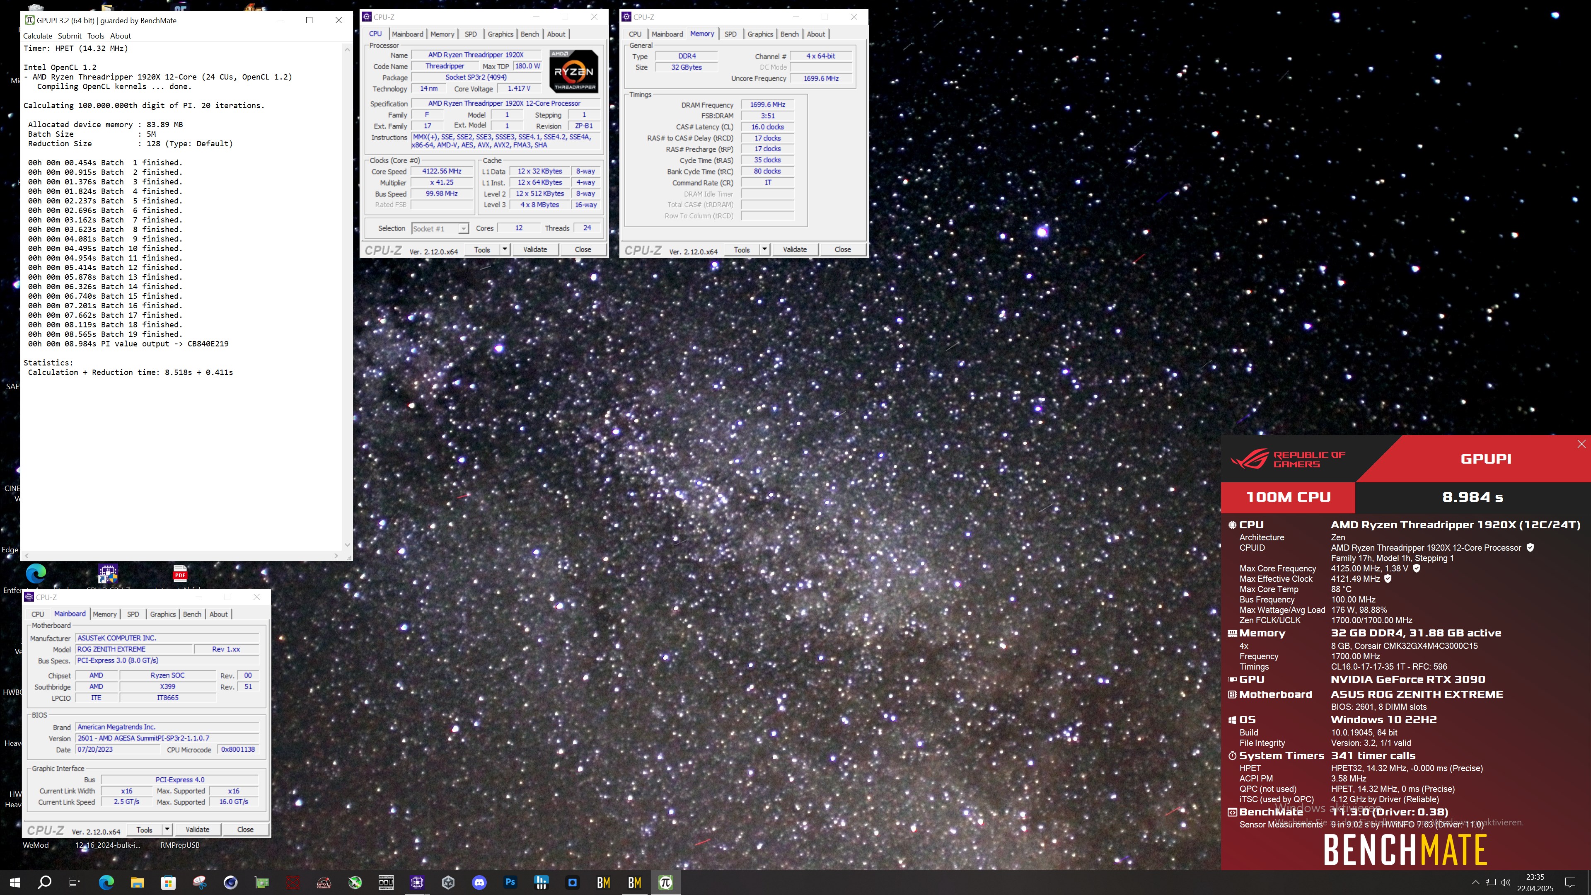1591x895 pixels.
Task: Switch to the CPU-Z taskbar icon
Action: click(417, 883)
